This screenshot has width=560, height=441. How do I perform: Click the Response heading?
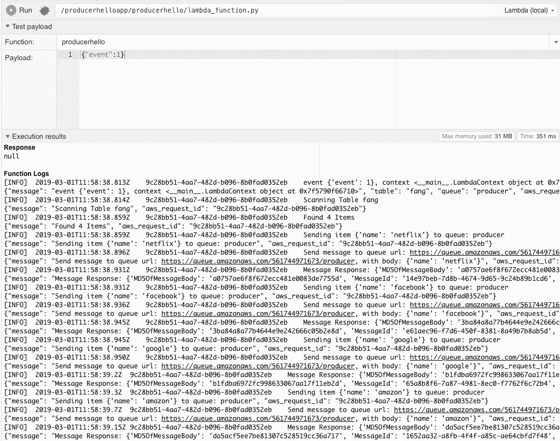coord(20,147)
